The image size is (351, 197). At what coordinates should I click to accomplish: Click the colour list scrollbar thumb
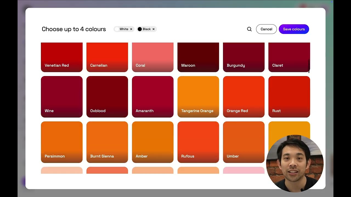coord(309,66)
